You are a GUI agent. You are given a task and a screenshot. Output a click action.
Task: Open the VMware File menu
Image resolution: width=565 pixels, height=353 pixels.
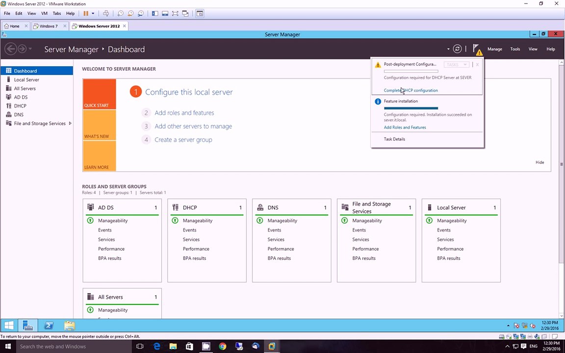[x=7, y=13]
